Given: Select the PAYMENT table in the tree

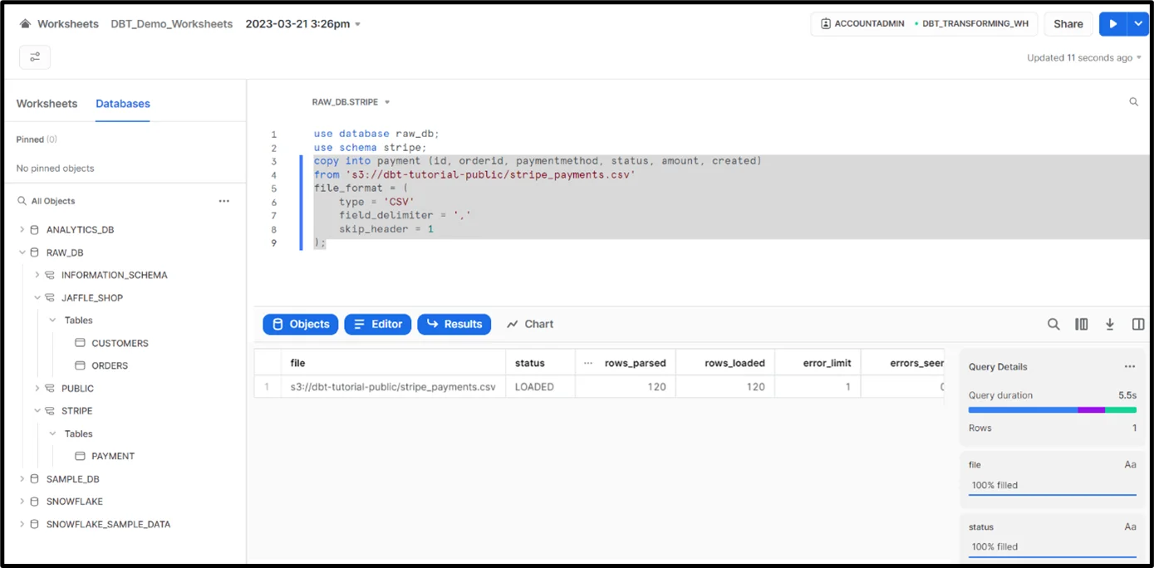Looking at the screenshot, I should (x=112, y=456).
